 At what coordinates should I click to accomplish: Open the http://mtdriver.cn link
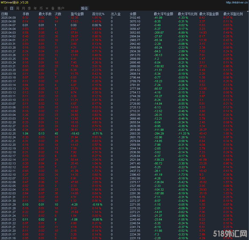[x=237, y=2]
